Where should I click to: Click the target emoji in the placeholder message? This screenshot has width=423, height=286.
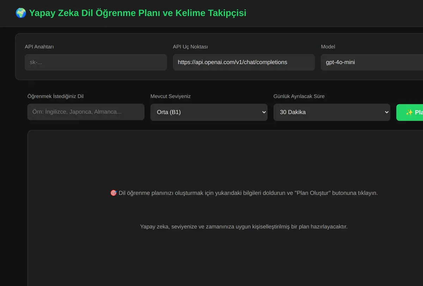[x=114, y=193]
